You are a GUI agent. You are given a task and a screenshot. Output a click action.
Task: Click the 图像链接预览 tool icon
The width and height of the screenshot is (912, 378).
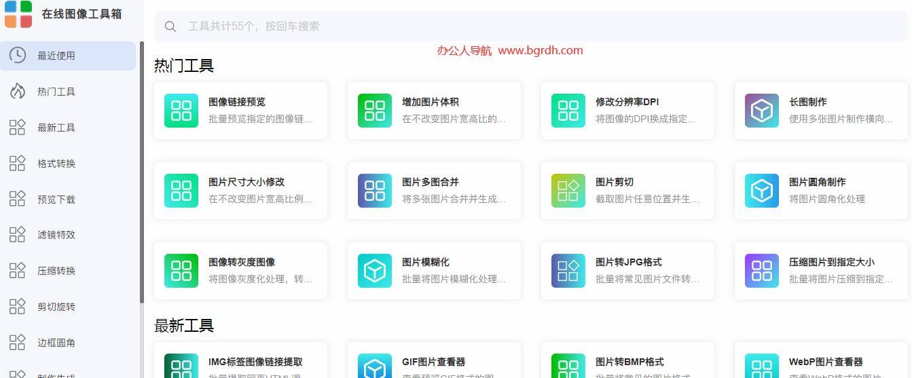coord(181,111)
